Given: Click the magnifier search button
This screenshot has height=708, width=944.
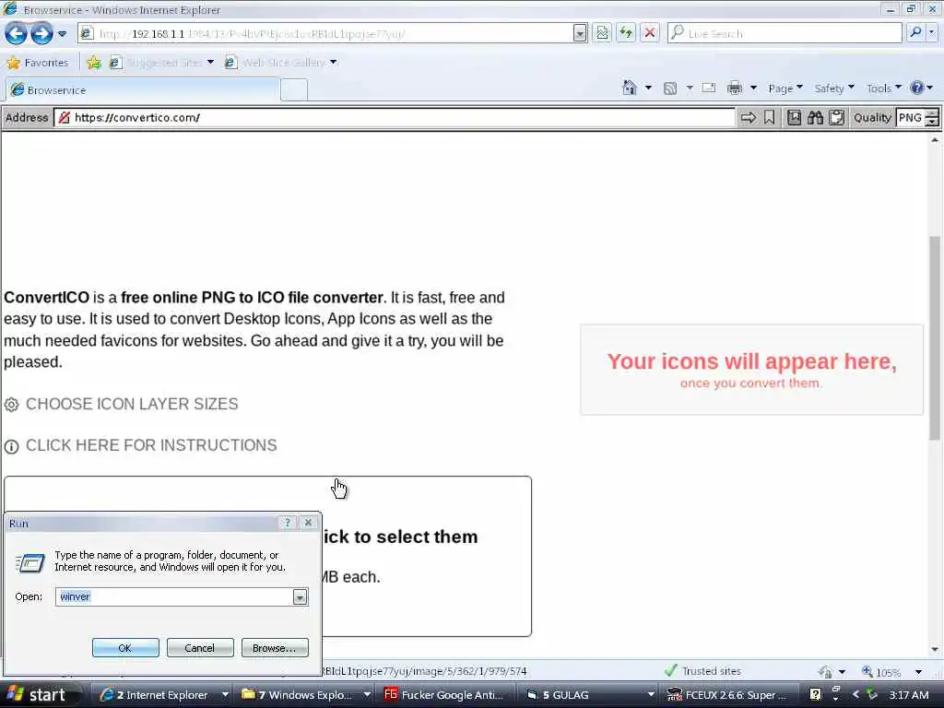Looking at the screenshot, I should click(915, 32).
